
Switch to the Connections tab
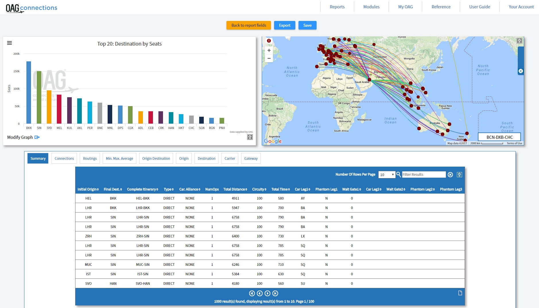pyautogui.click(x=64, y=158)
